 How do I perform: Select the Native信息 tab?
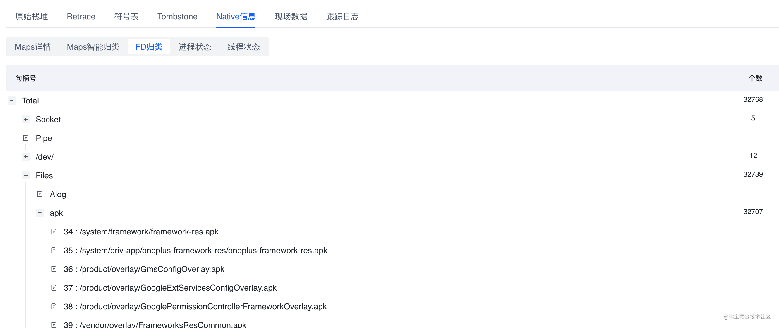[236, 16]
